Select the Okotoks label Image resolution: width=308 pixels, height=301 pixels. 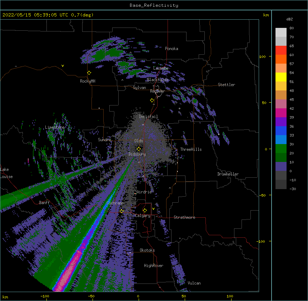coord(147,250)
